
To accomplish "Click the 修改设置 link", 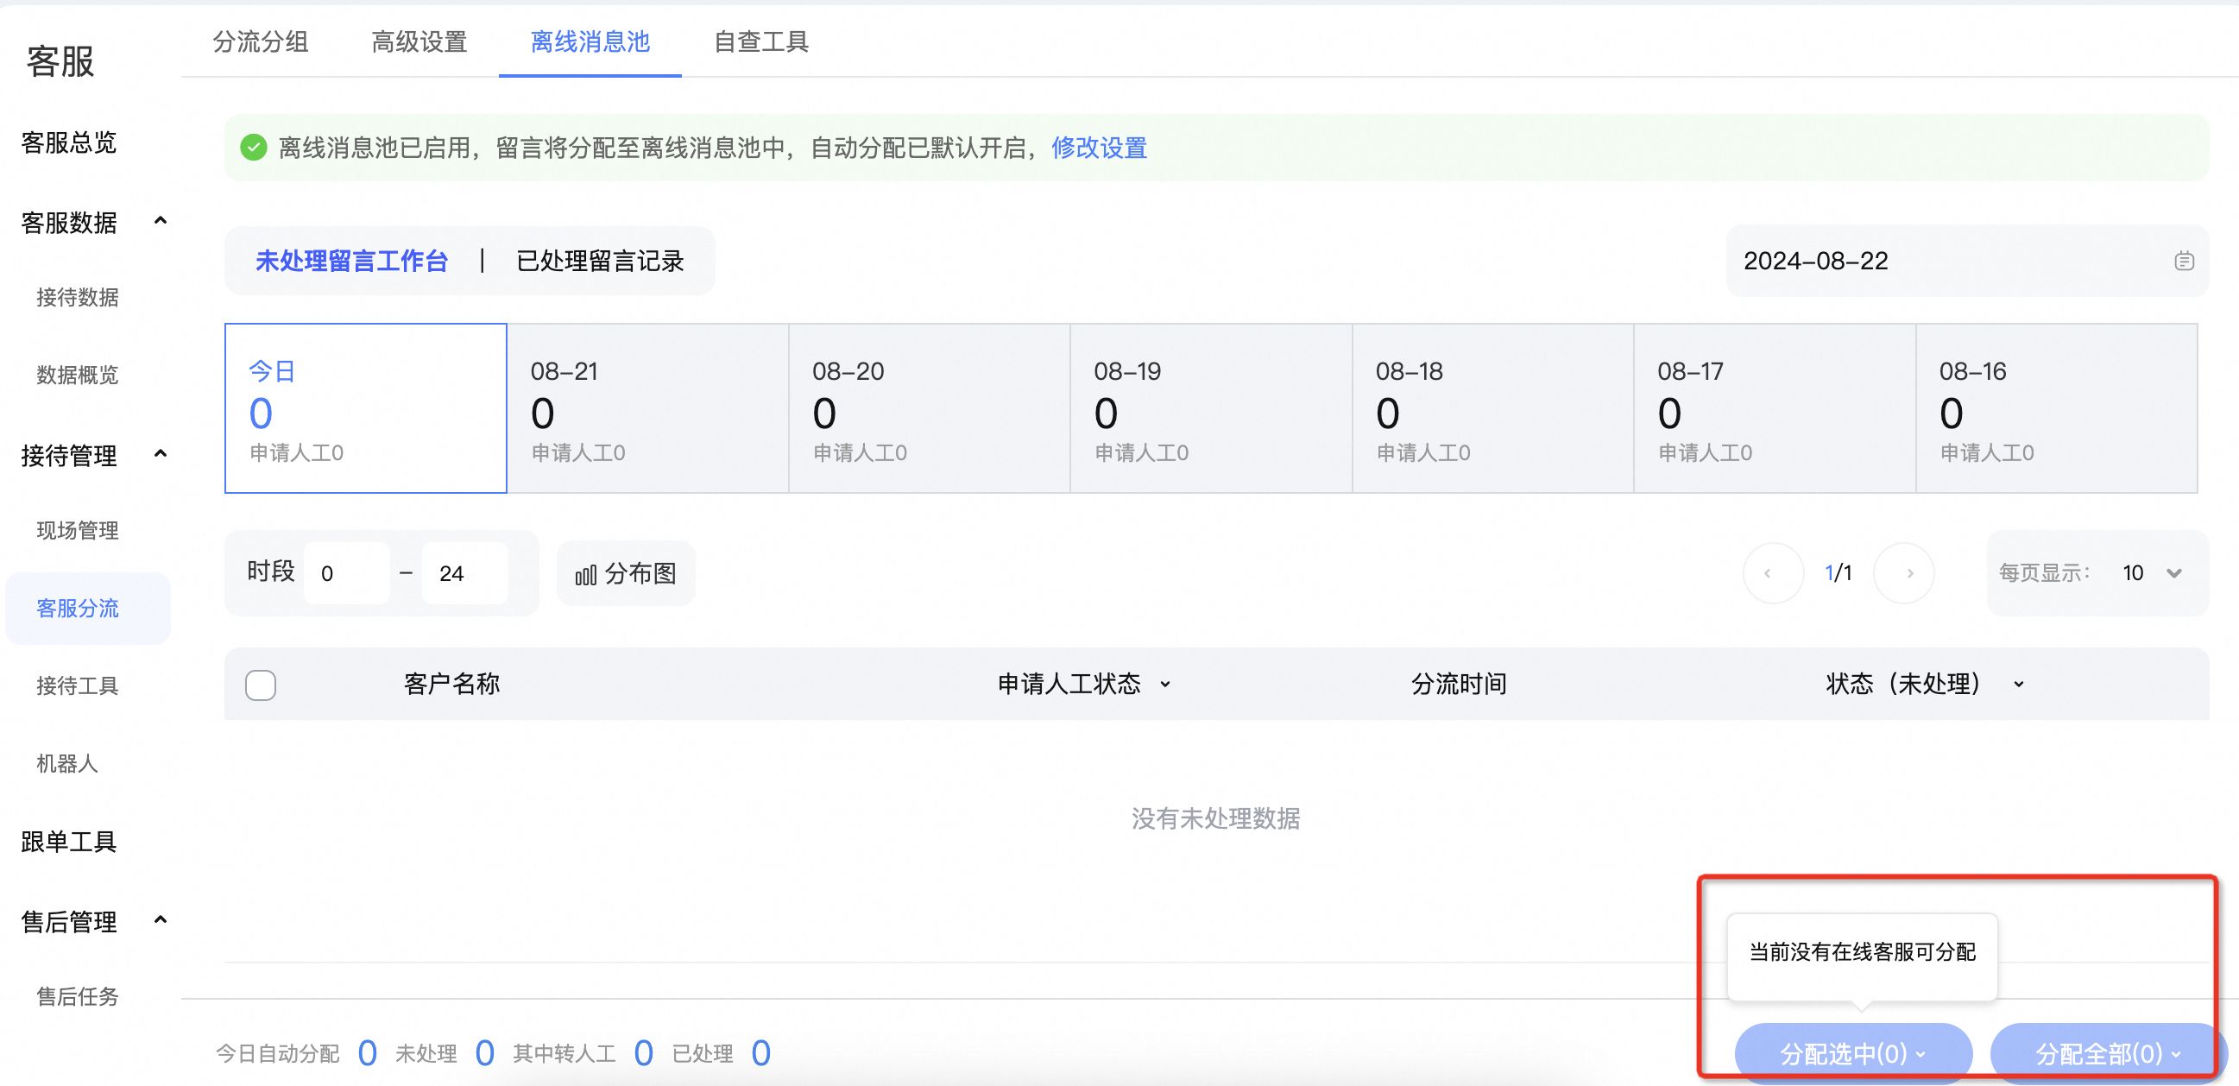I will tap(1100, 148).
